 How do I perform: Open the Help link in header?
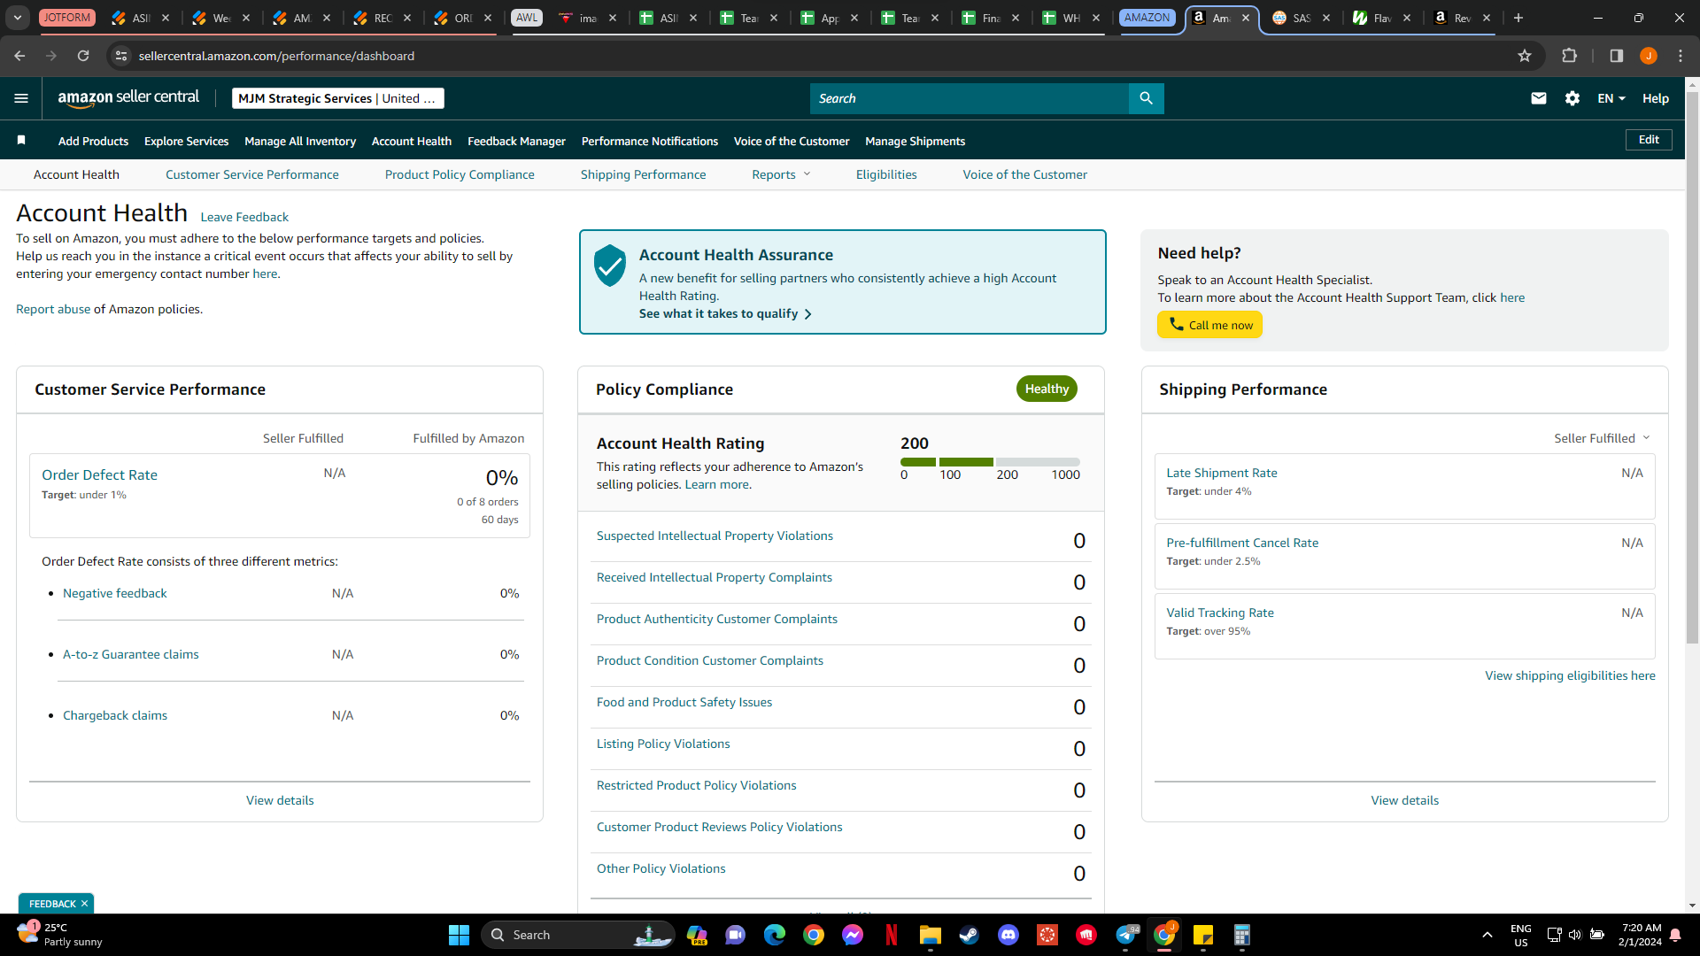pos(1656,98)
